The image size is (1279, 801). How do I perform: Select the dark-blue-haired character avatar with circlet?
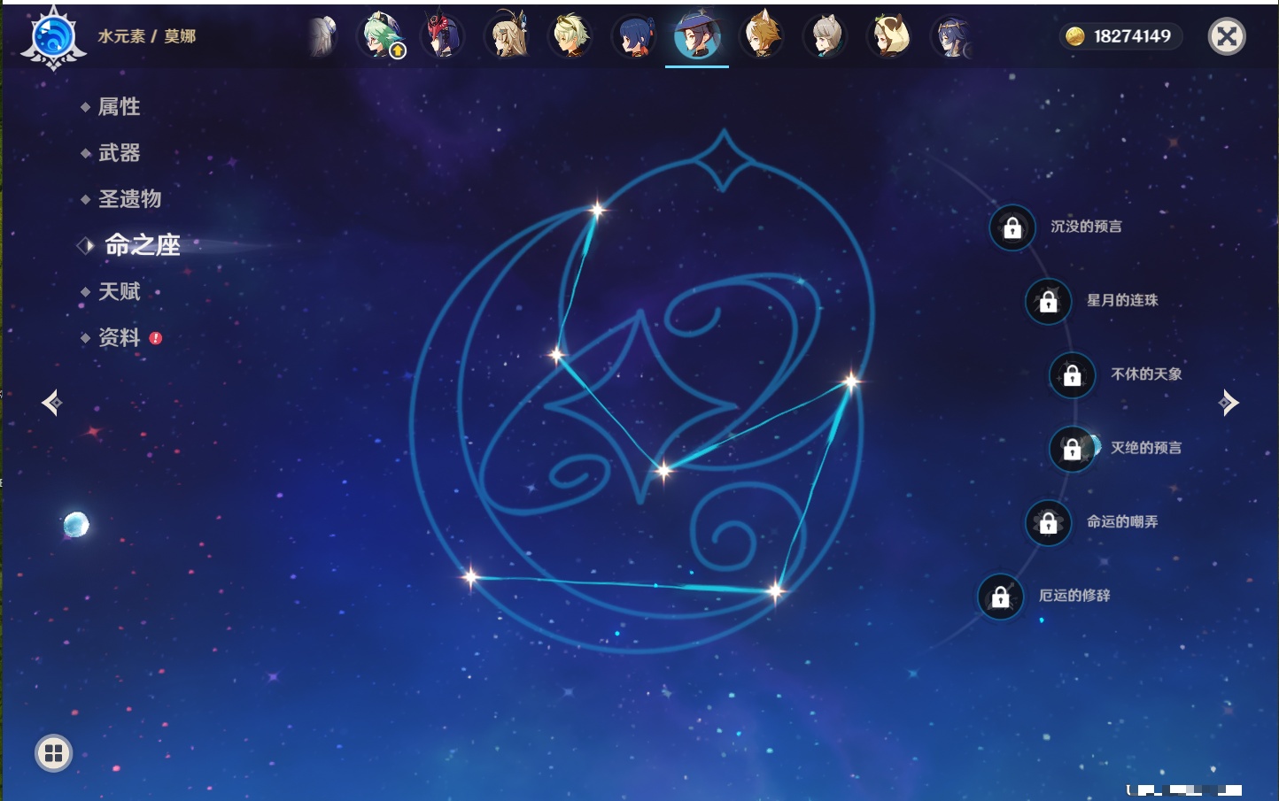click(953, 36)
